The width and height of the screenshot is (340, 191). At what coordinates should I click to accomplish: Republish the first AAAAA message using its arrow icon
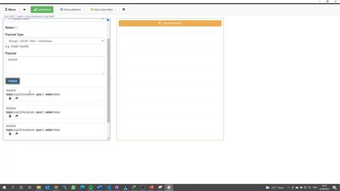pos(16,98)
